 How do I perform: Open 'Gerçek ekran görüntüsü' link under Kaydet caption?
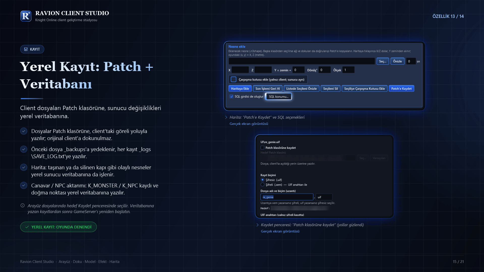(280, 231)
